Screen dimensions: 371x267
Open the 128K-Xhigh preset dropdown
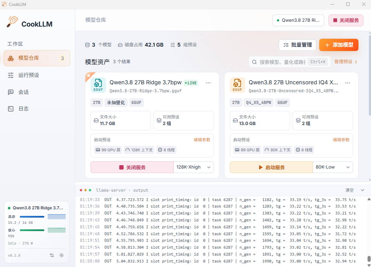click(193, 167)
